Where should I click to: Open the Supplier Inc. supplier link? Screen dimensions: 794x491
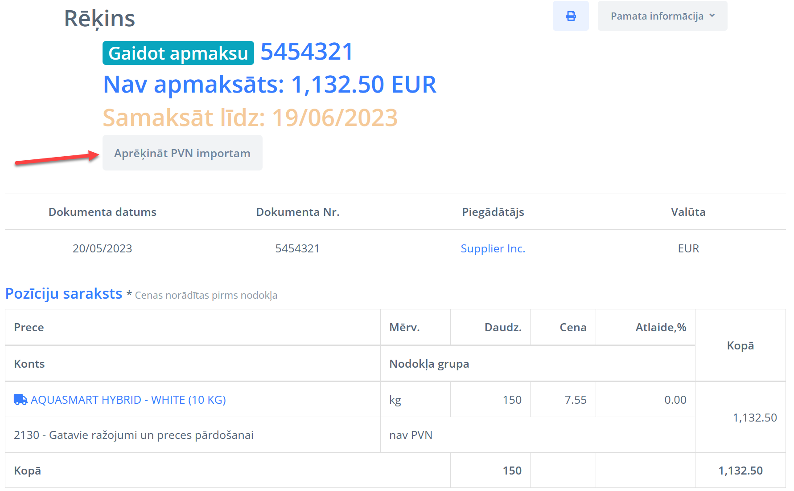493,248
